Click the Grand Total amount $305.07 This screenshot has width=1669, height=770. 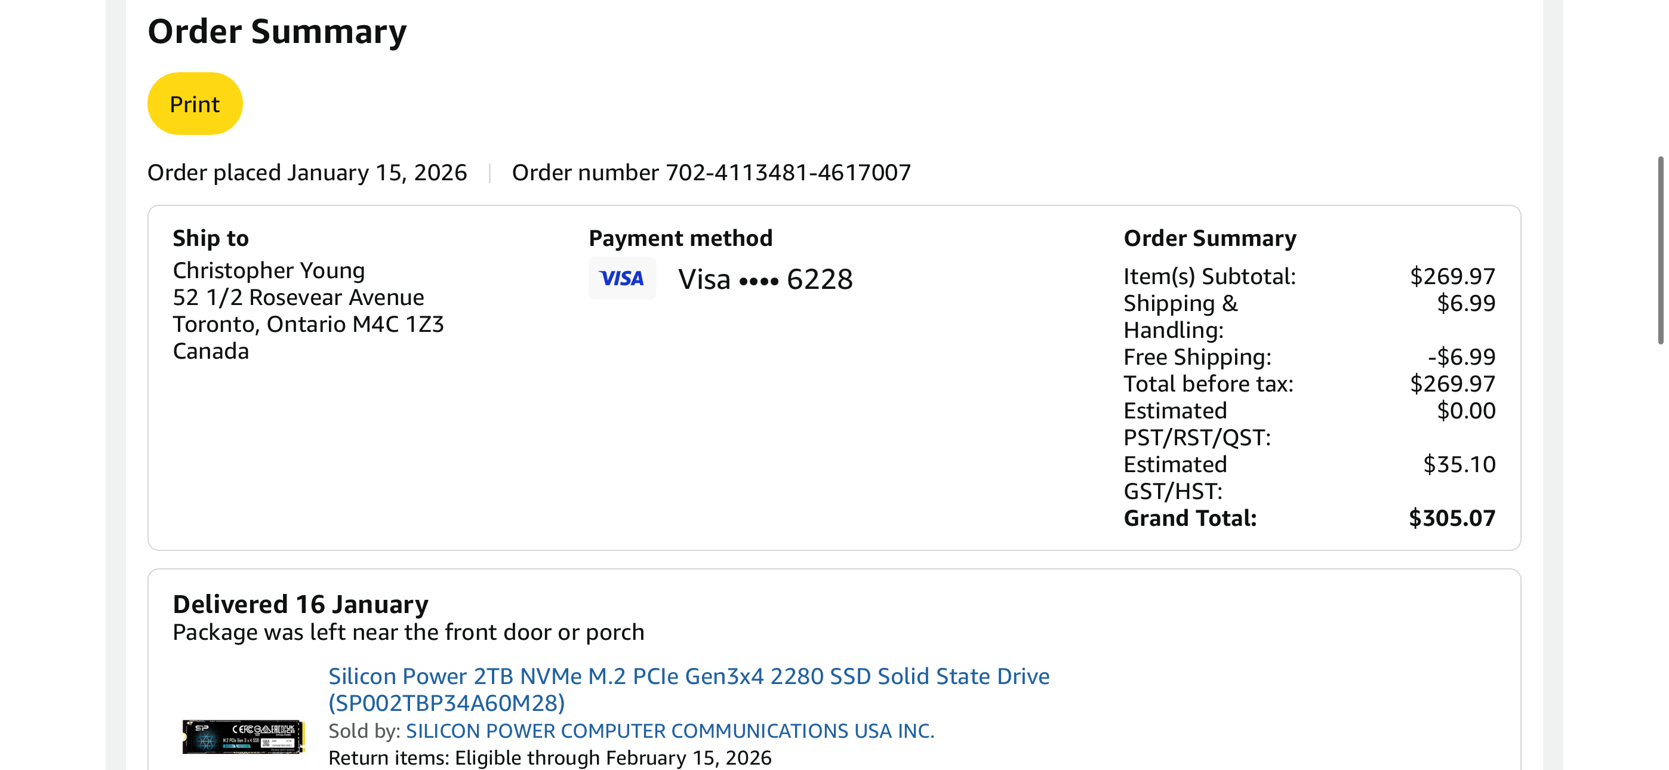tap(1451, 518)
